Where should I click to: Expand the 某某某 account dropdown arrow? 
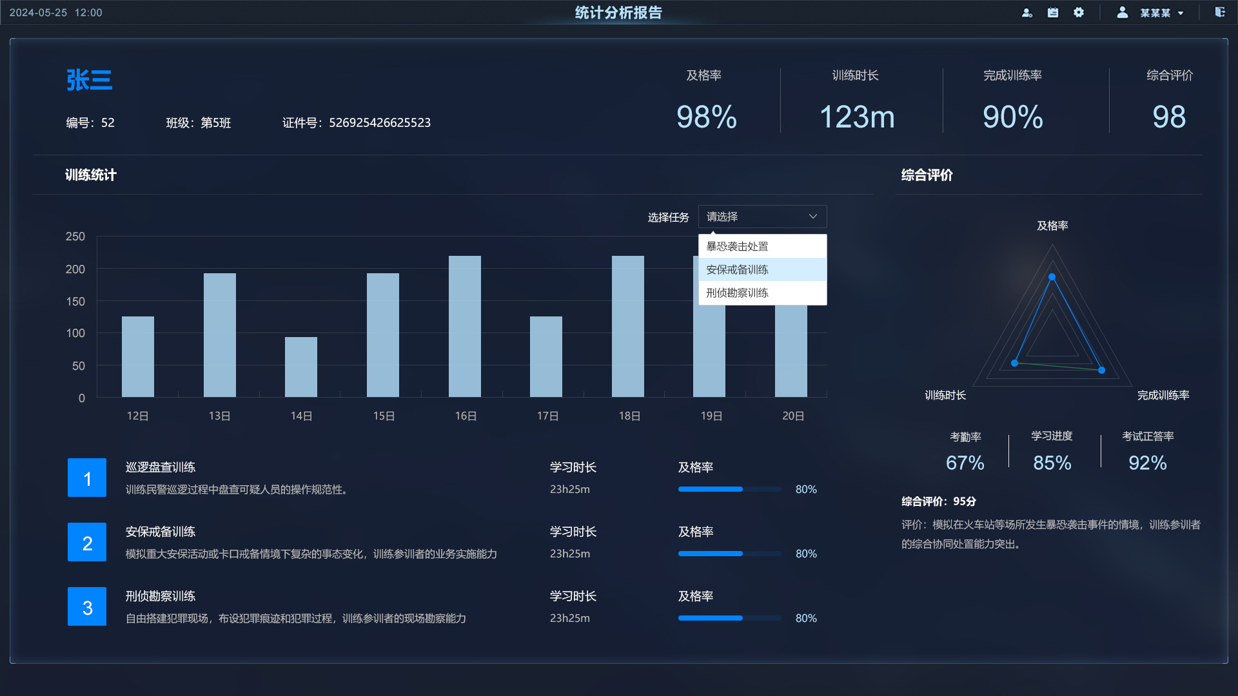[1181, 12]
